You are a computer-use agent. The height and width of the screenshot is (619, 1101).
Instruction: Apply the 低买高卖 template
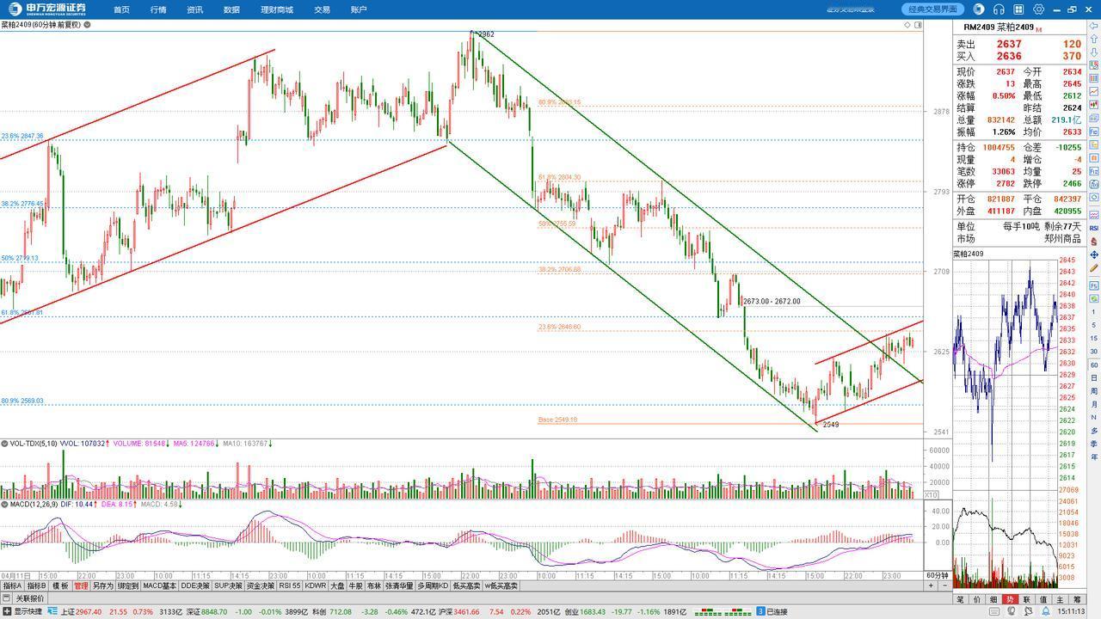click(467, 585)
